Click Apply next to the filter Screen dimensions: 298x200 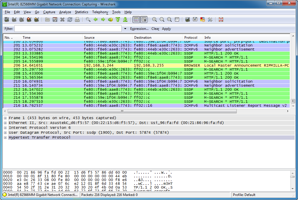(x=166, y=29)
